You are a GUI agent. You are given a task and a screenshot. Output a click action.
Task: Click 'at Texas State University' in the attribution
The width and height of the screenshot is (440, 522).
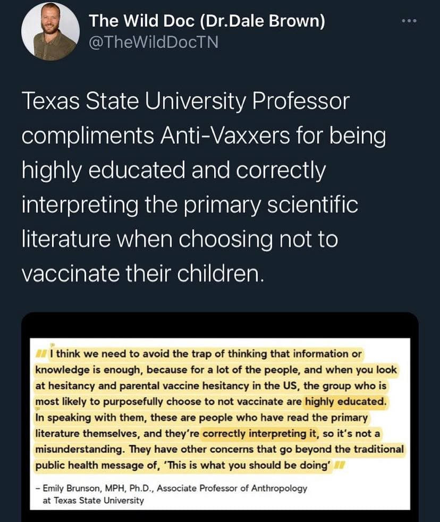94,500
